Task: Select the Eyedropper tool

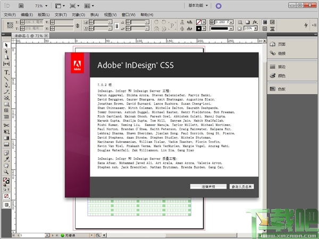Action: pyautogui.click(x=6, y=159)
